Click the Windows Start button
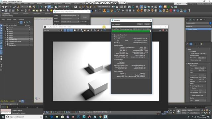This screenshot has width=212, height=119. (x=3, y=117)
